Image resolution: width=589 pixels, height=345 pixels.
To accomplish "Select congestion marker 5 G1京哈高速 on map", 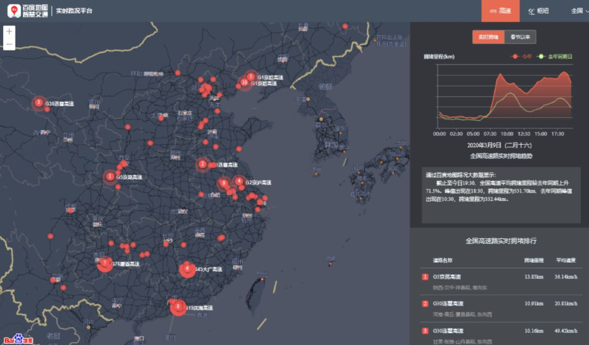I will coord(250,77).
